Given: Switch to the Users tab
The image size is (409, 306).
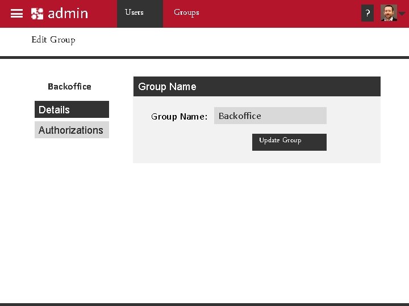Looking at the screenshot, I should pyautogui.click(x=140, y=14).
